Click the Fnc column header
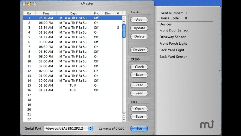This screenshot has width=241, height=136. [96, 13]
